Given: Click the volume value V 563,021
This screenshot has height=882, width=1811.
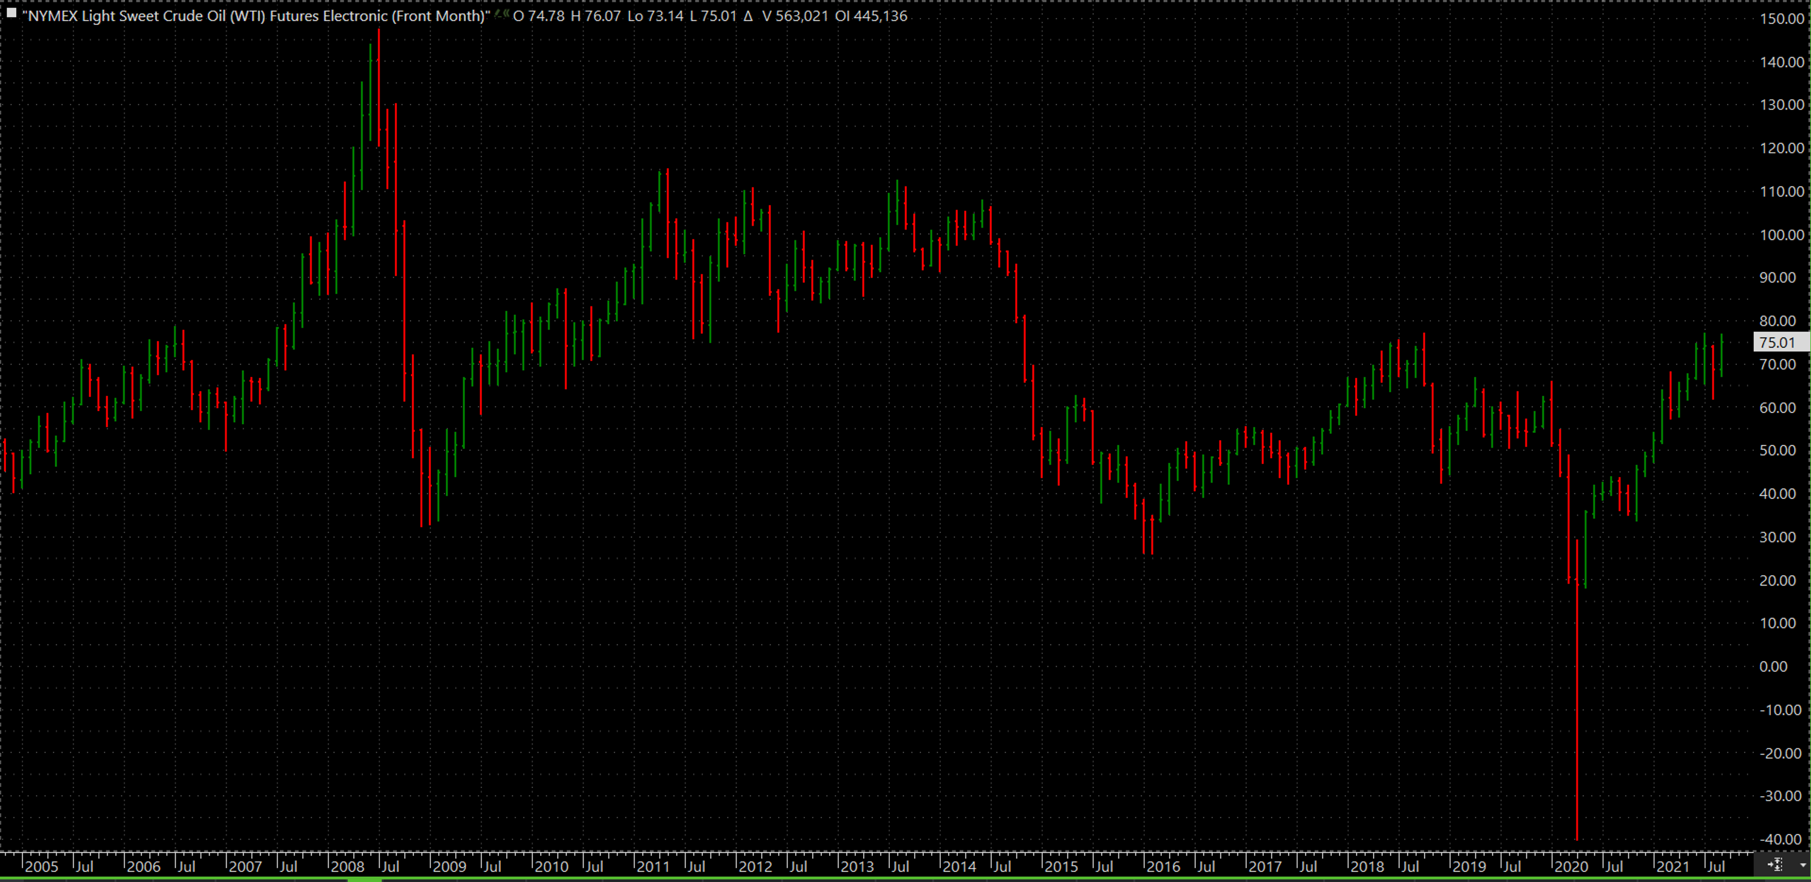Looking at the screenshot, I should [795, 16].
